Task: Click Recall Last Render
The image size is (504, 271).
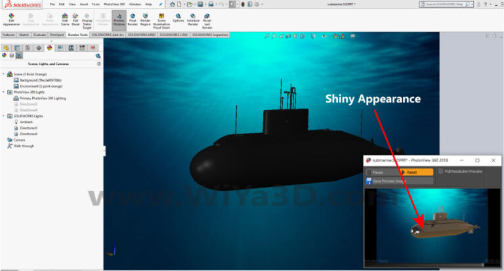Action: [x=207, y=19]
